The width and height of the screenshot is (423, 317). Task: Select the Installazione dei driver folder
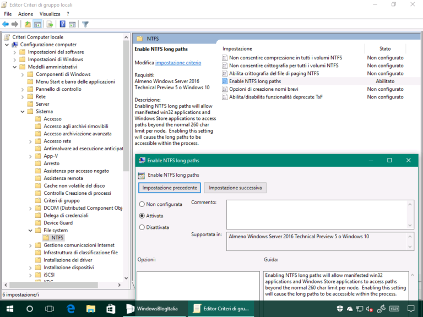coord(64,260)
